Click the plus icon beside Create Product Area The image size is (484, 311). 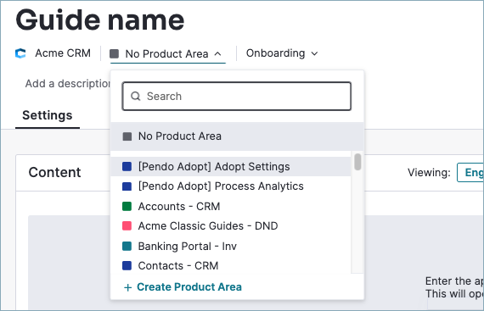[127, 287]
